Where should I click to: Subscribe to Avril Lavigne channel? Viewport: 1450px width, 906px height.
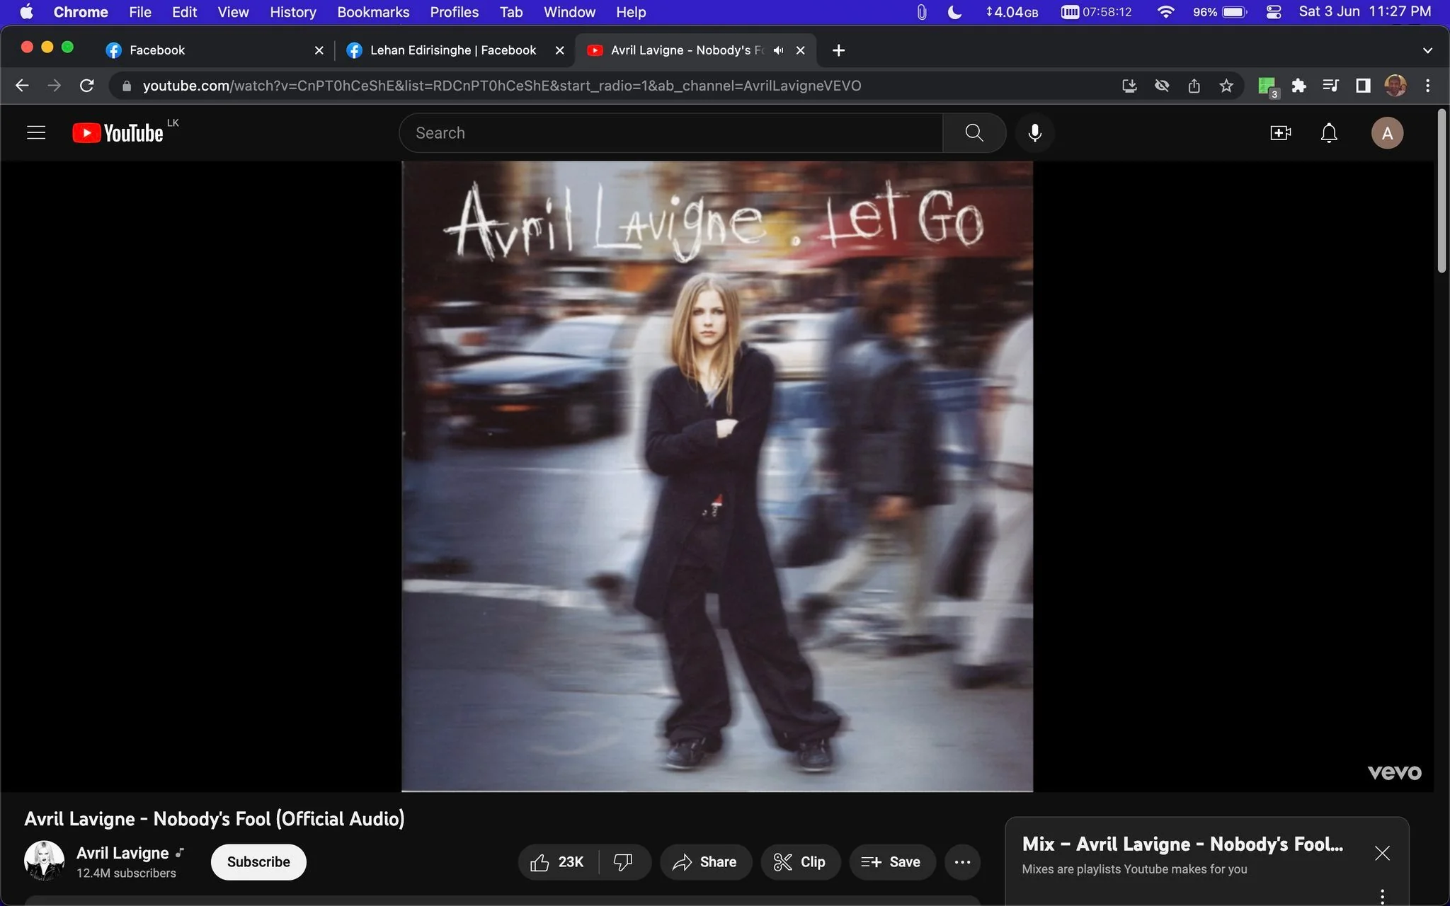pyautogui.click(x=258, y=861)
